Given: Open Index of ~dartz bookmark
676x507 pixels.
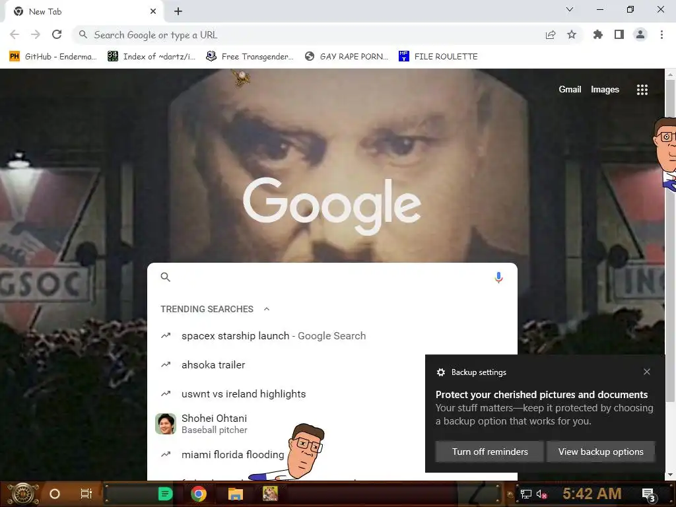Looking at the screenshot, I should pyautogui.click(x=152, y=57).
